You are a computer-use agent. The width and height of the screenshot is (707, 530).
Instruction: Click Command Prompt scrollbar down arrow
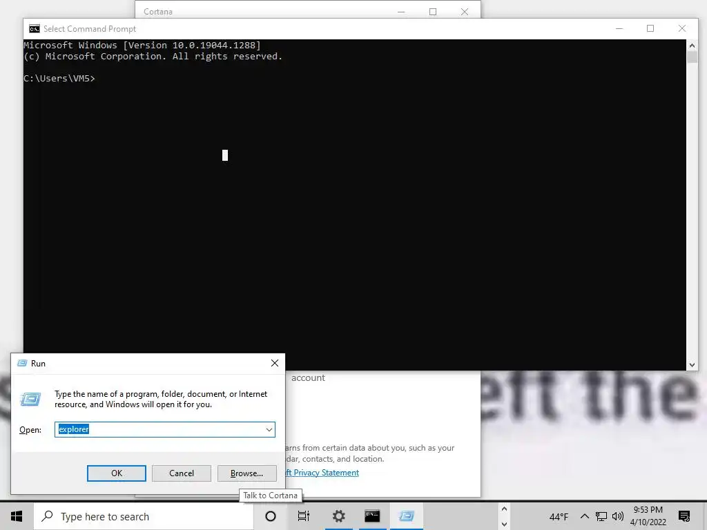click(692, 365)
